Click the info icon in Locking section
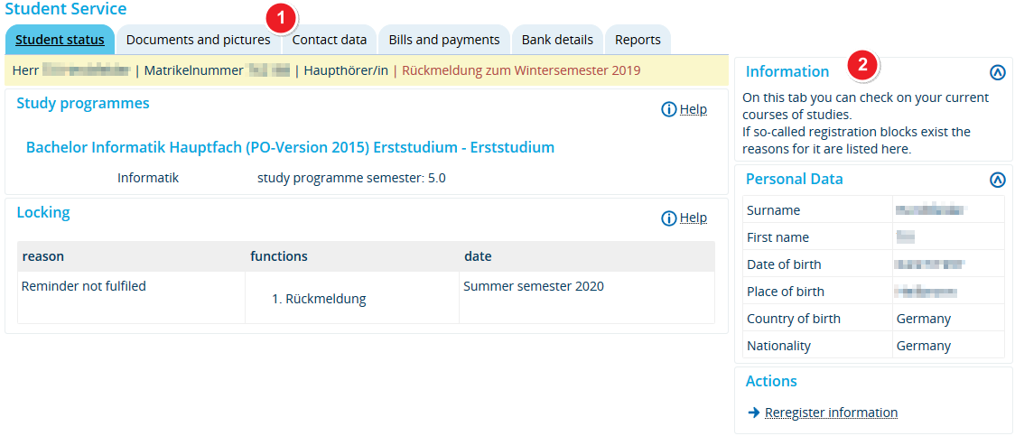The height and width of the screenshot is (436, 1015). point(669,218)
